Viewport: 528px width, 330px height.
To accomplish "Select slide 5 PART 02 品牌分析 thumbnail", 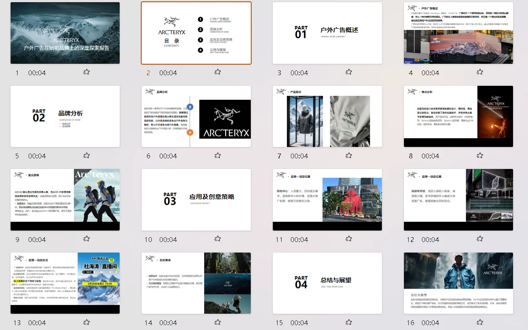I will tap(65, 116).
